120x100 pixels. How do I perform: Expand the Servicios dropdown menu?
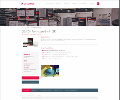click(59, 4)
